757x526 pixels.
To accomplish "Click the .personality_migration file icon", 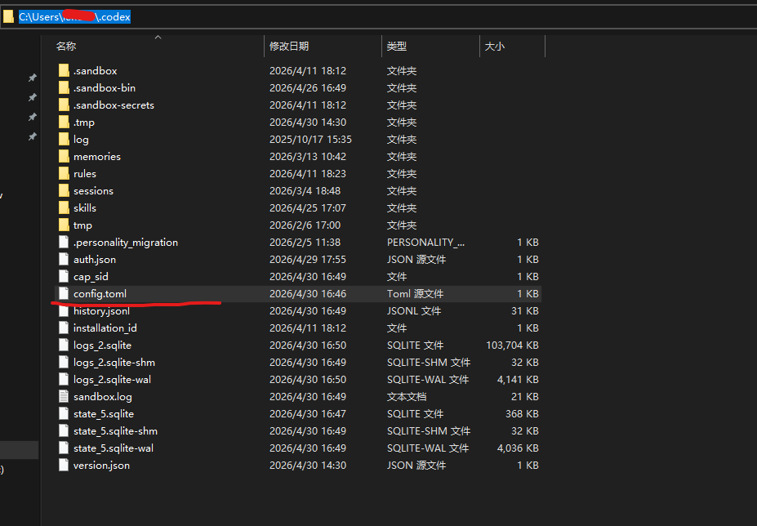I will 64,242.
